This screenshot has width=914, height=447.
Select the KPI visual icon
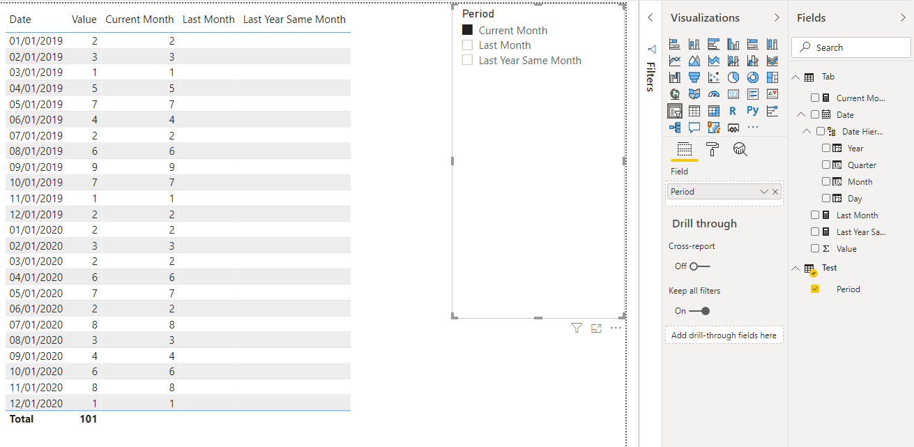click(772, 94)
